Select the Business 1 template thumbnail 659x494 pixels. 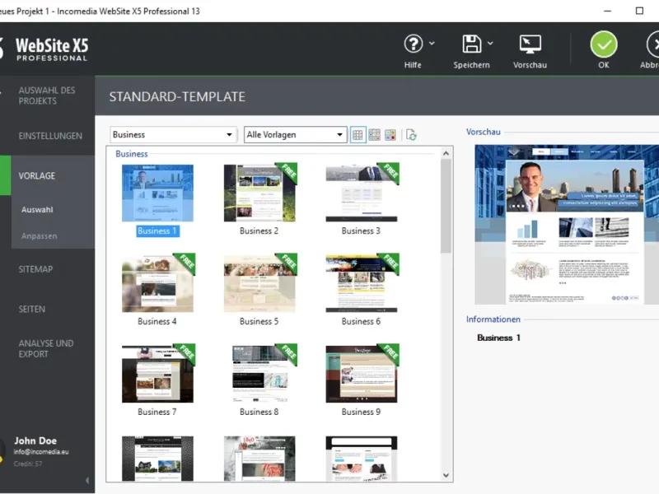click(157, 193)
